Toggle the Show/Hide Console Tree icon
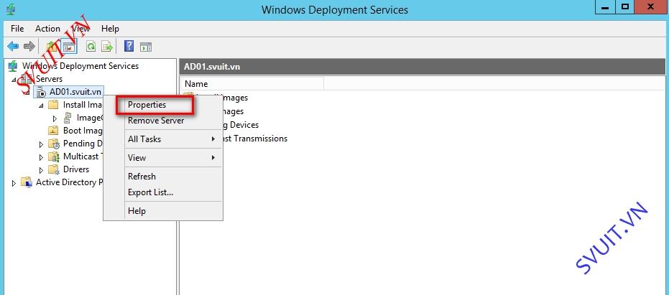 pos(69,46)
